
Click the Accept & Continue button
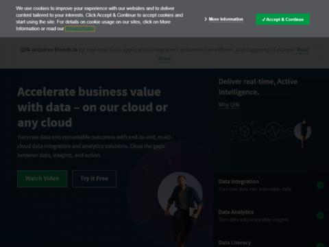pyautogui.click(x=283, y=19)
